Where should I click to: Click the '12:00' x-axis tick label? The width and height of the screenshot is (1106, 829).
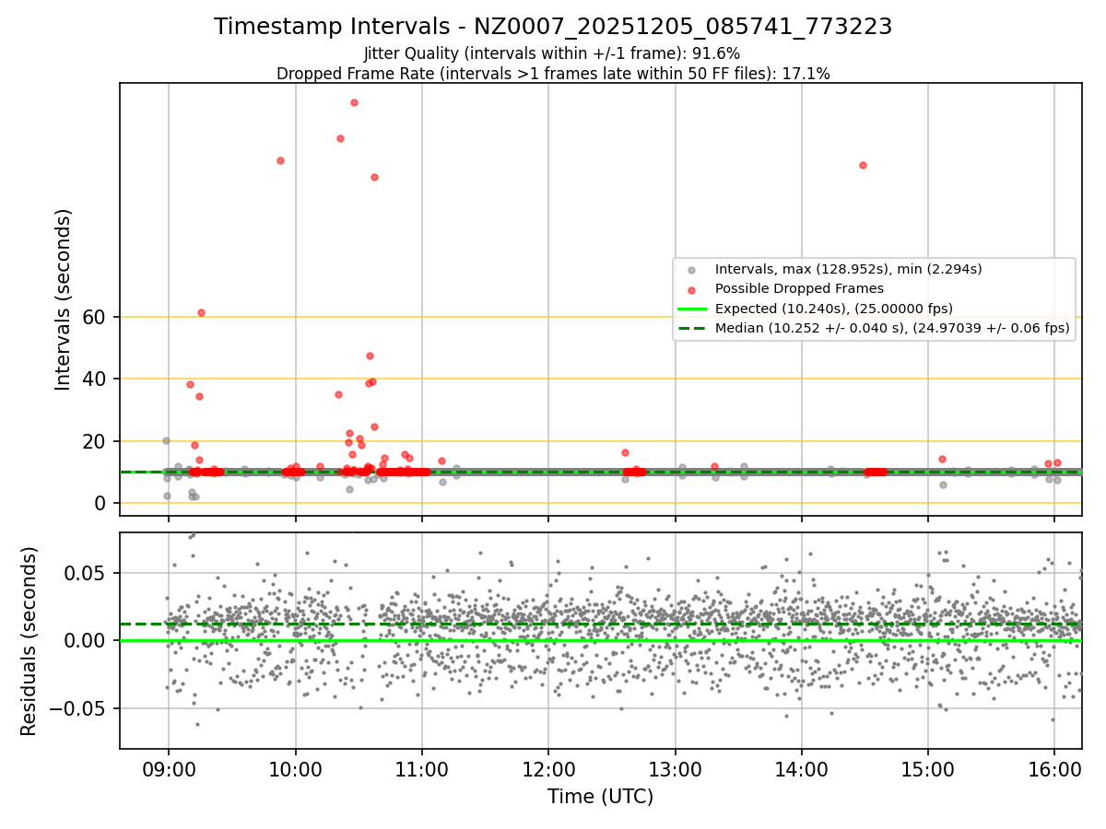coord(548,769)
